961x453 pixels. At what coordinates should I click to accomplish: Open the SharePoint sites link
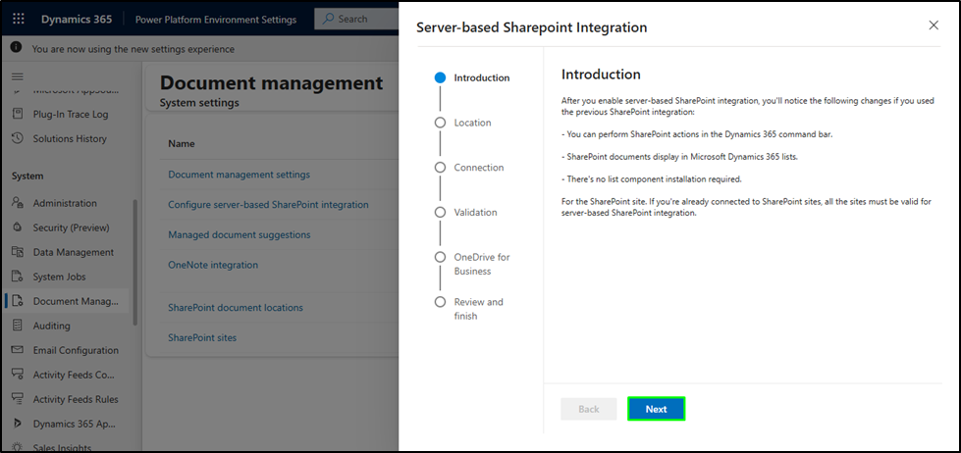202,337
